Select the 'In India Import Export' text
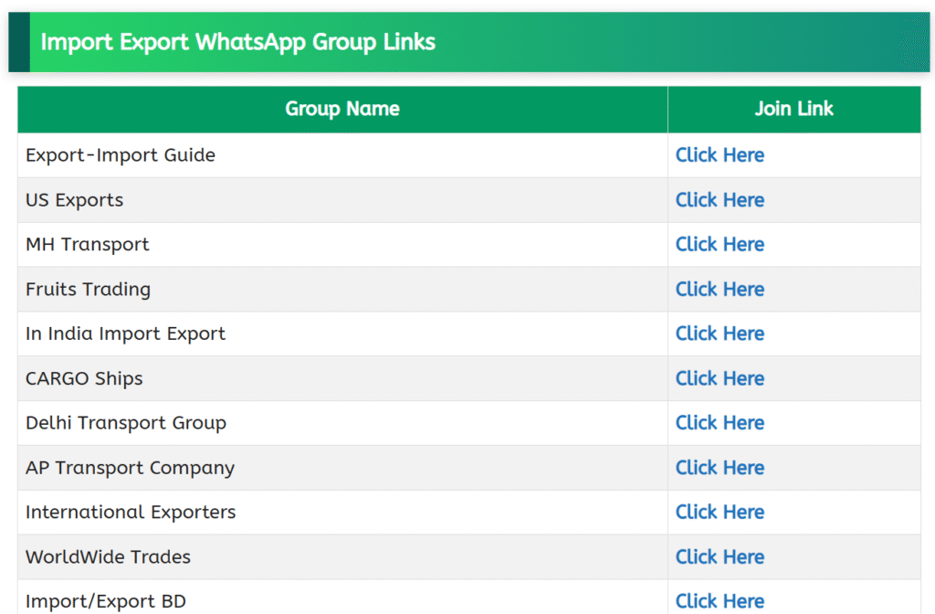 [126, 333]
